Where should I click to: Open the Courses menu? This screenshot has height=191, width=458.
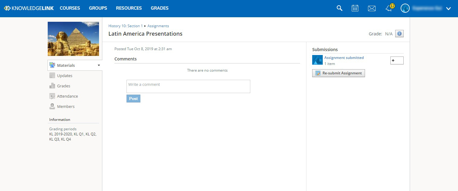coord(70,8)
